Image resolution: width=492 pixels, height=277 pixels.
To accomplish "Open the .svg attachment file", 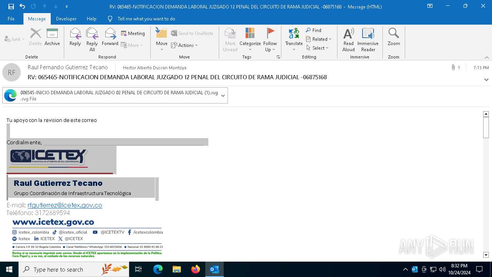I will point(111,95).
